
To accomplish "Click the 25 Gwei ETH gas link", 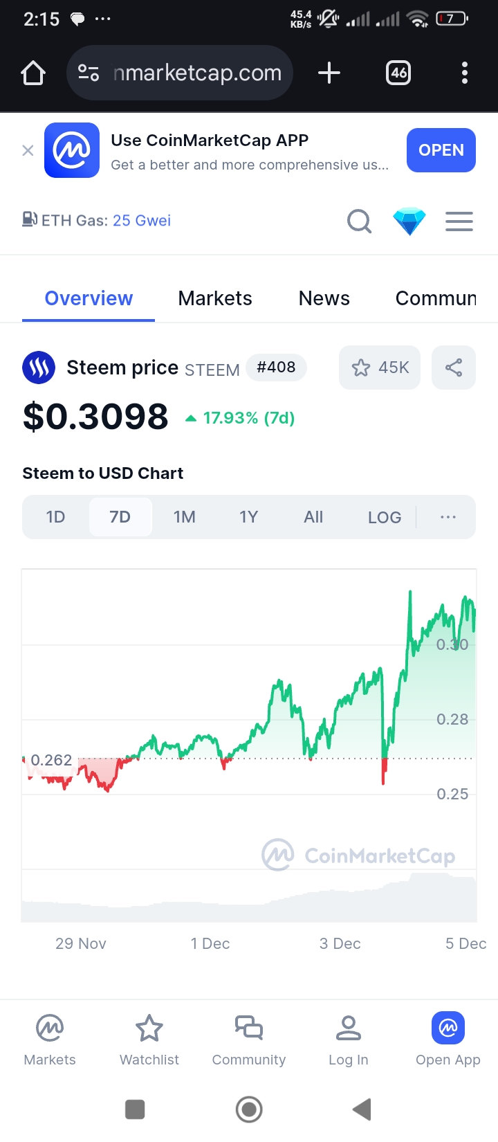I will 142,221.
